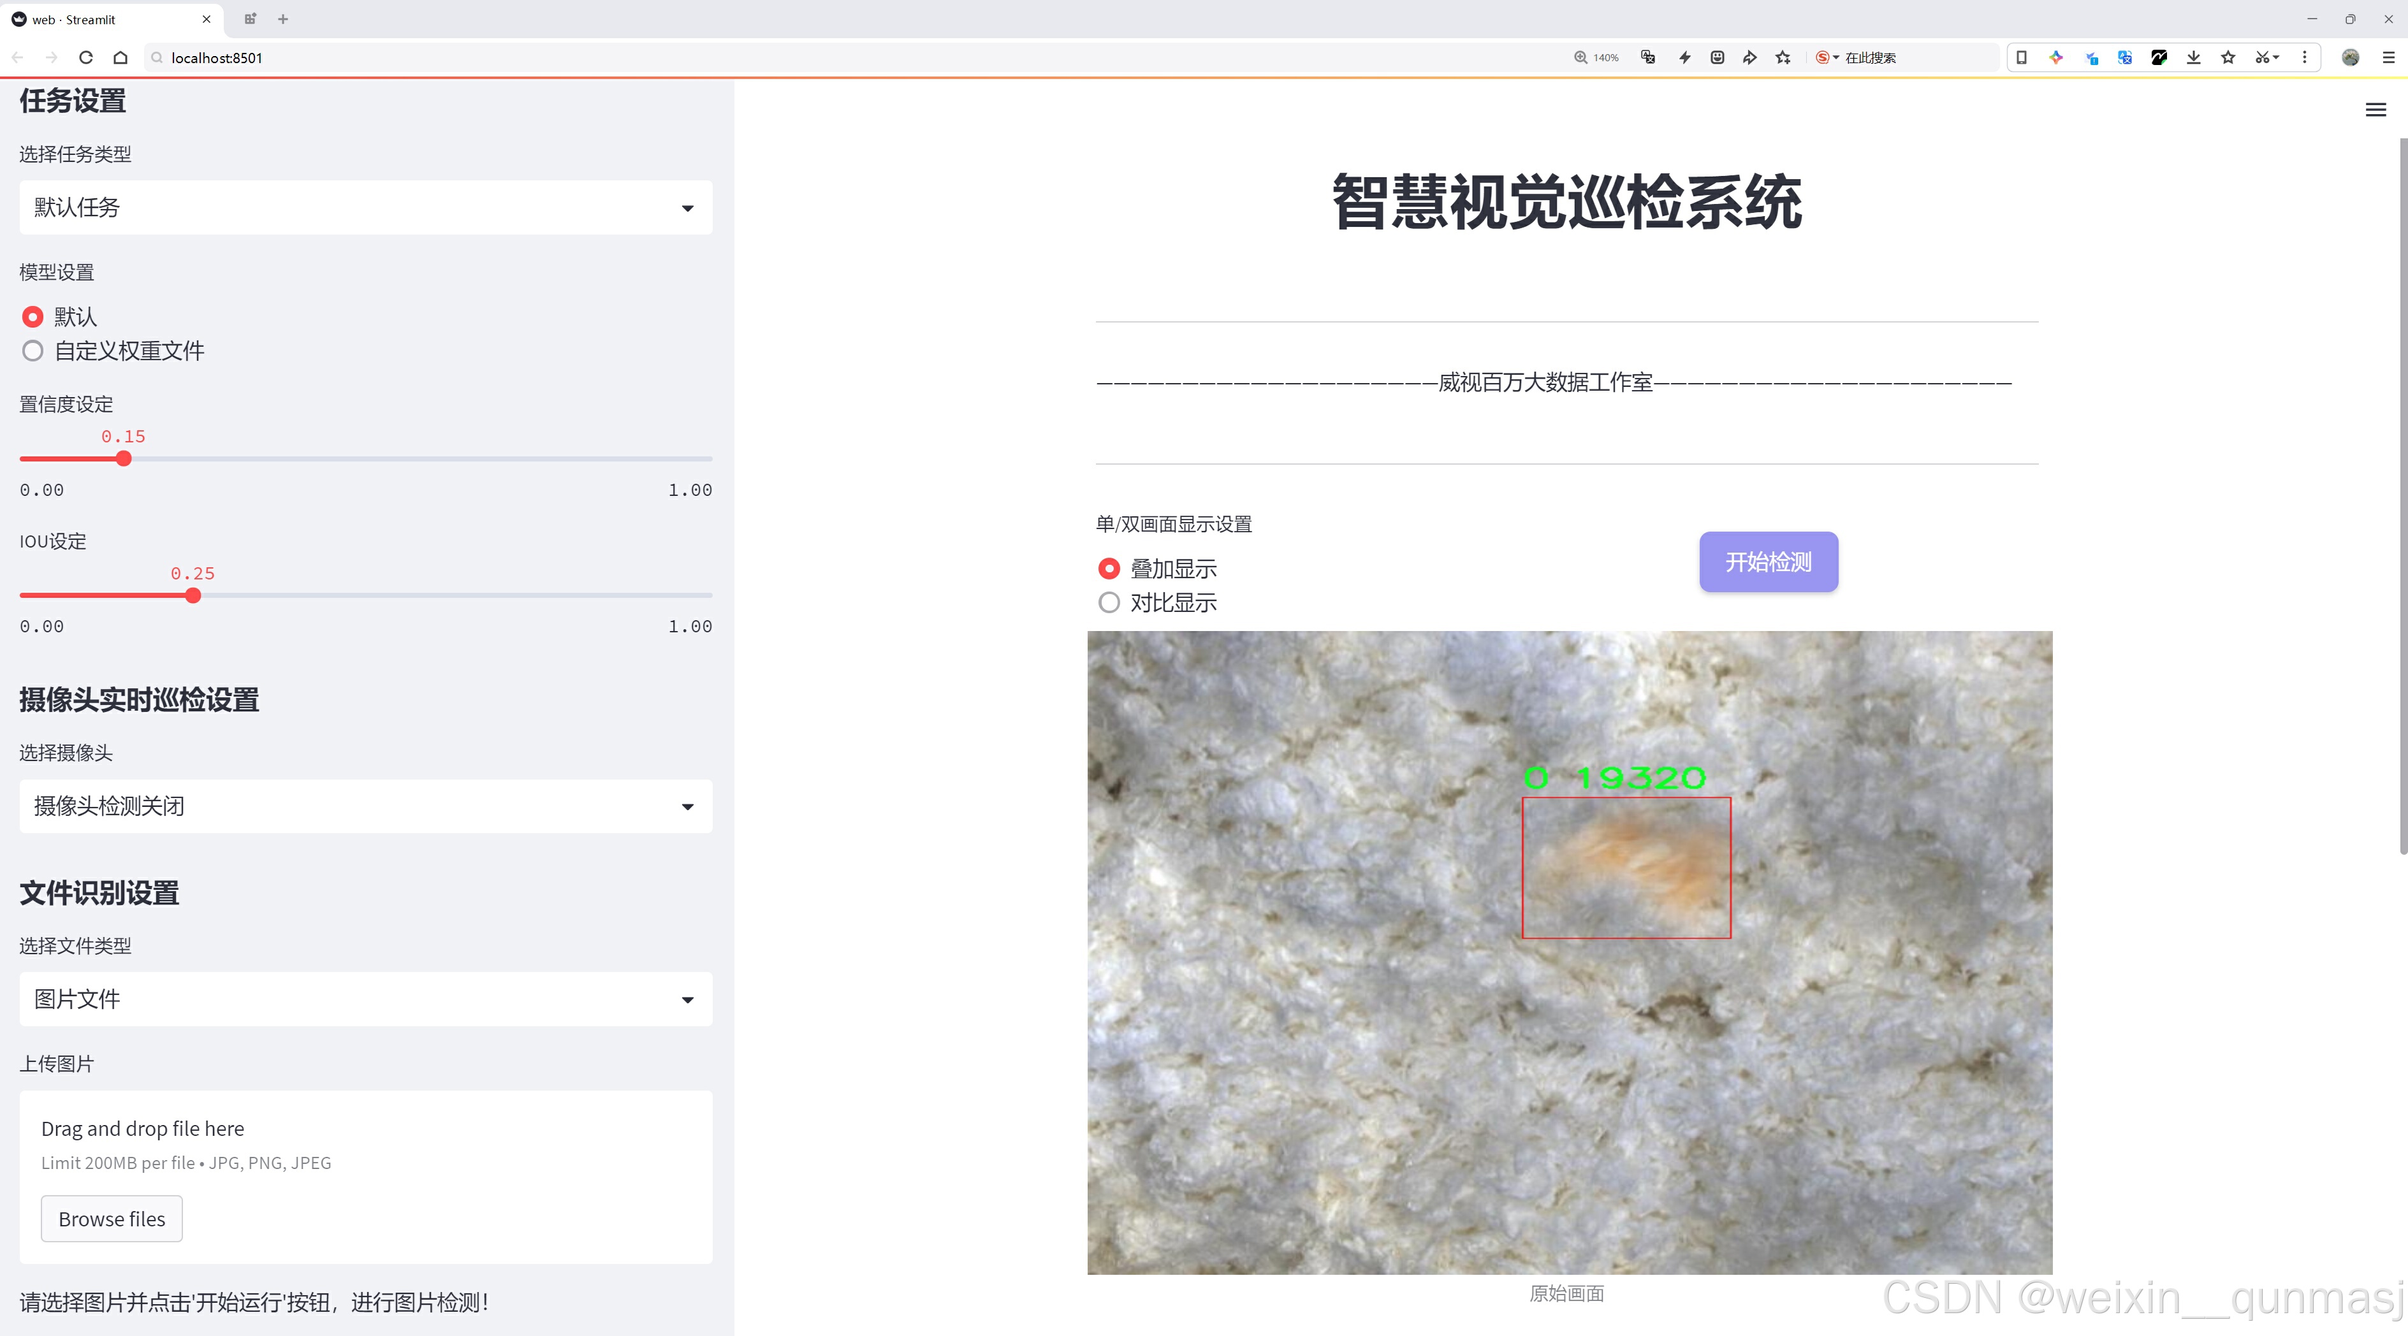Click the 开始检测 button
2408x1336 pixels.
(x=1768, y=562)
